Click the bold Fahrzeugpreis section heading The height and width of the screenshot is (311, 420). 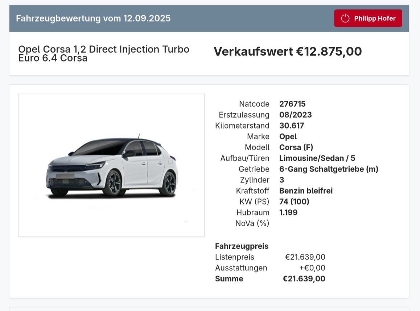242,246
